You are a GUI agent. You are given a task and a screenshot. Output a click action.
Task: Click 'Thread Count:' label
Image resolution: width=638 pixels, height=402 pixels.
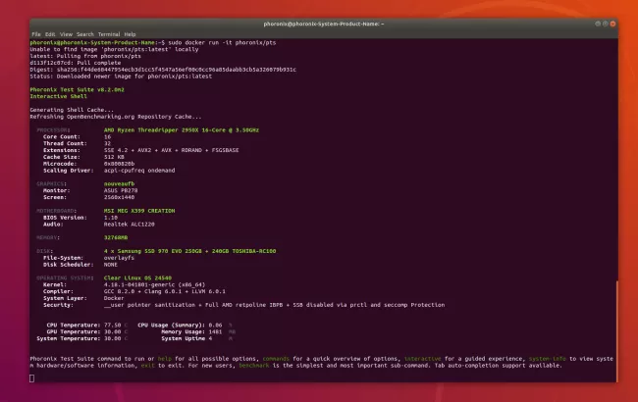pyautogui.click(x=65, y=143)
